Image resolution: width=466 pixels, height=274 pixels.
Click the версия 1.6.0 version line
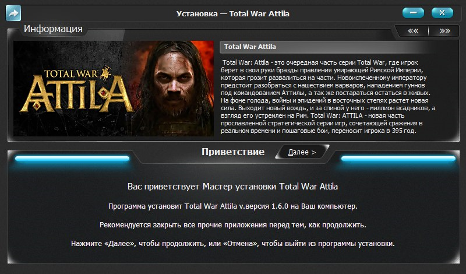point(232,206)
